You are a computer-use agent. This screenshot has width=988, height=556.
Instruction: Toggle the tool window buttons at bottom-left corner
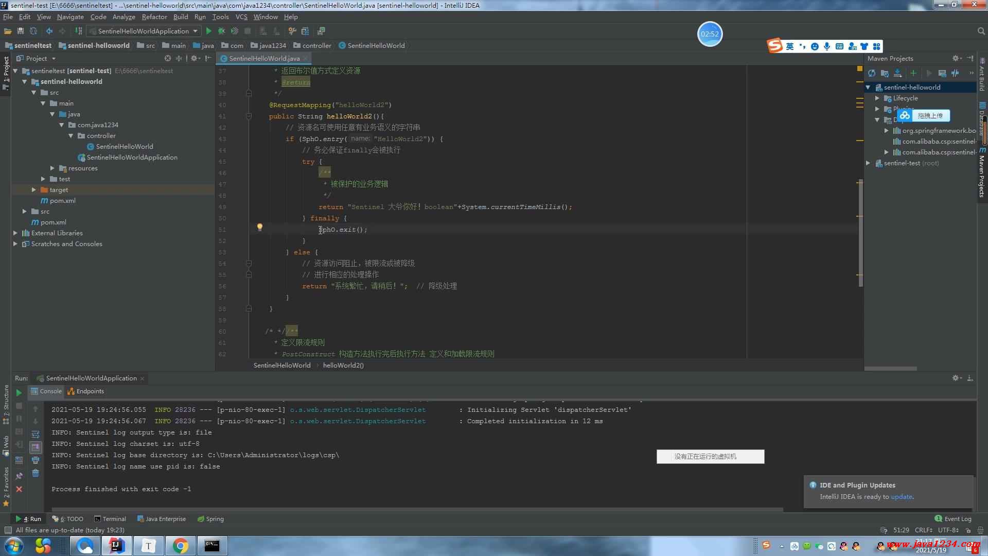coord(8,530)
